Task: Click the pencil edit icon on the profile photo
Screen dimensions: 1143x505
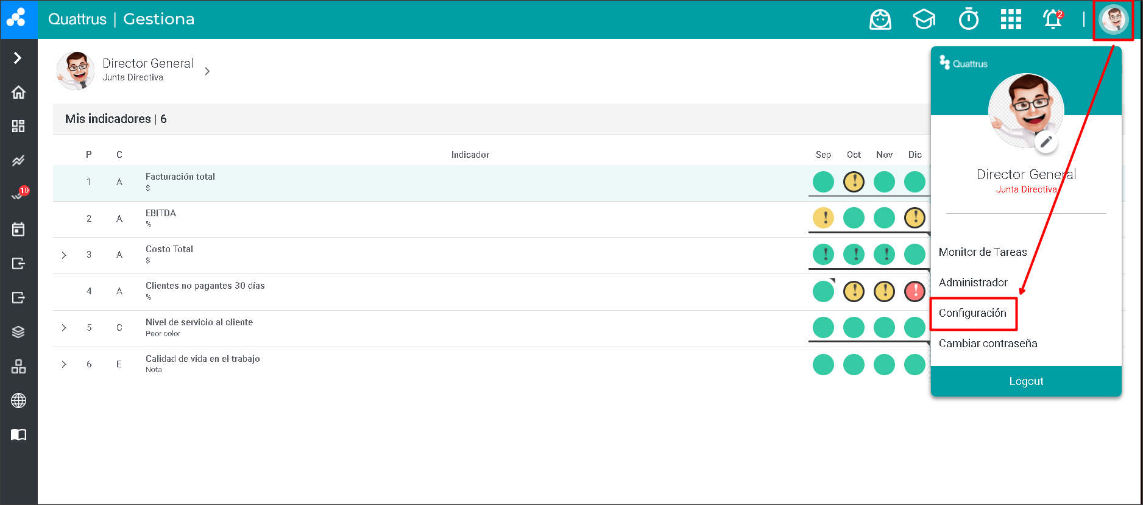Action: tap(1046, 142)
